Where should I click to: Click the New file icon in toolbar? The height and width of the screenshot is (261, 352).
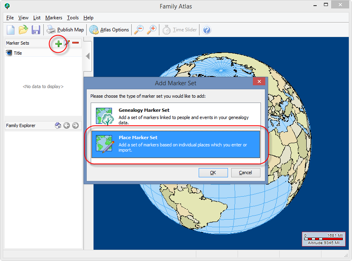click(10, 30)
